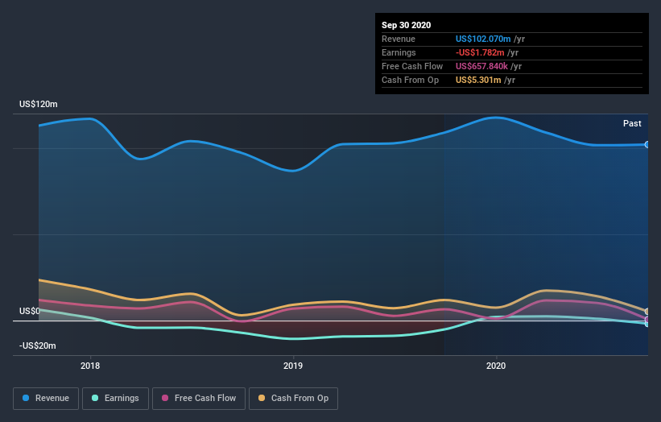
Task: Select the Cash From Op endpoint marker
Action: [647, 312]
